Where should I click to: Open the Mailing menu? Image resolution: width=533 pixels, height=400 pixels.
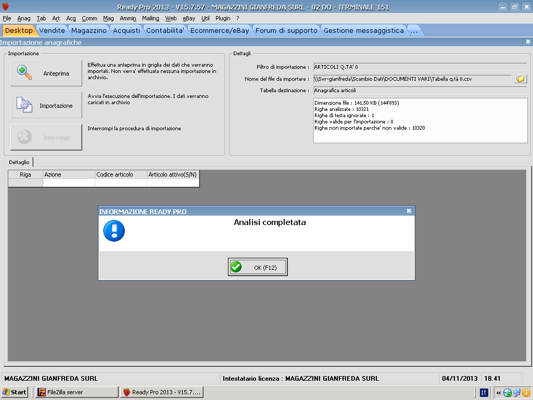tap(150, 18)
